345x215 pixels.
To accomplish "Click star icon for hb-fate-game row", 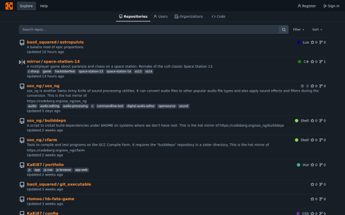I will pos(312,199).
